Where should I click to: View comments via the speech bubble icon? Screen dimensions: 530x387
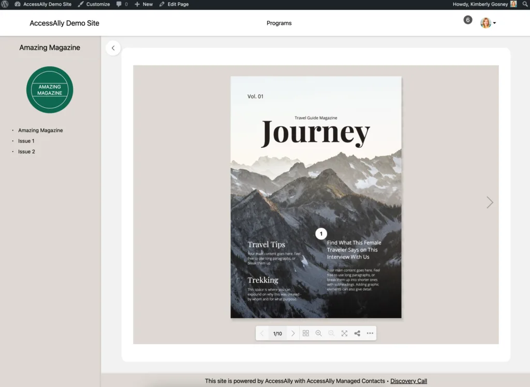tap(121, 4)
